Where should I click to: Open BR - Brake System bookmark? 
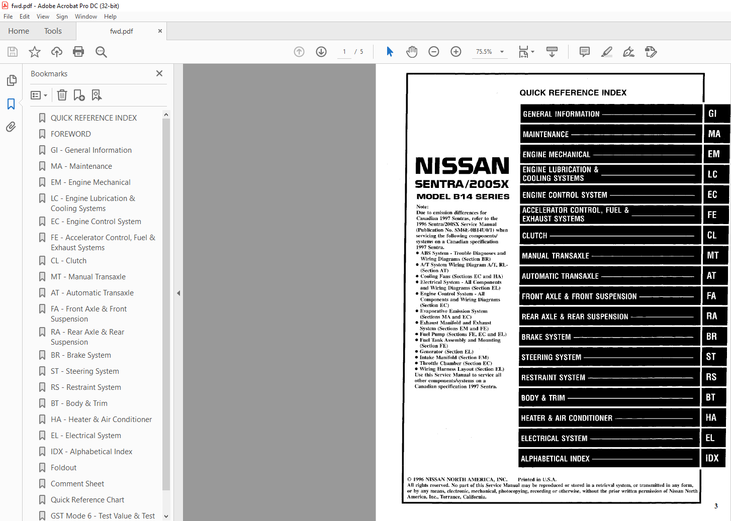(81, 355)
